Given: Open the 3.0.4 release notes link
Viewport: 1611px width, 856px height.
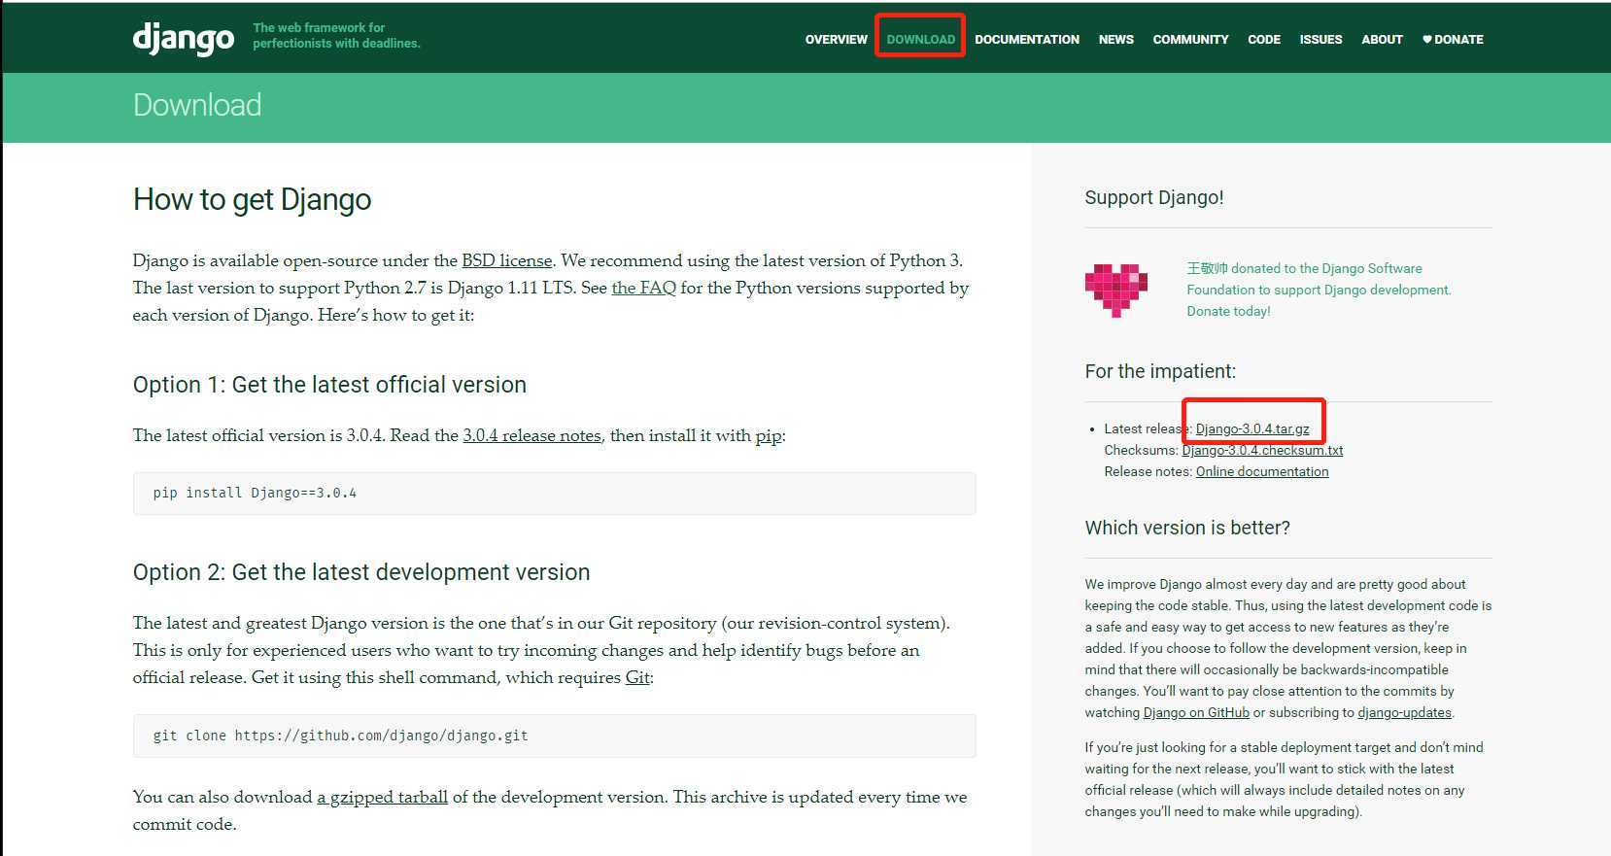Looking at the screenshot, I should tap(531, 435).
